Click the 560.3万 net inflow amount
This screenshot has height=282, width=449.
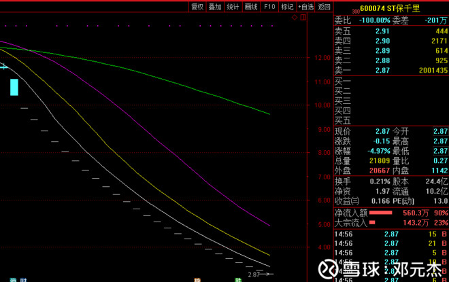[416, 213]
